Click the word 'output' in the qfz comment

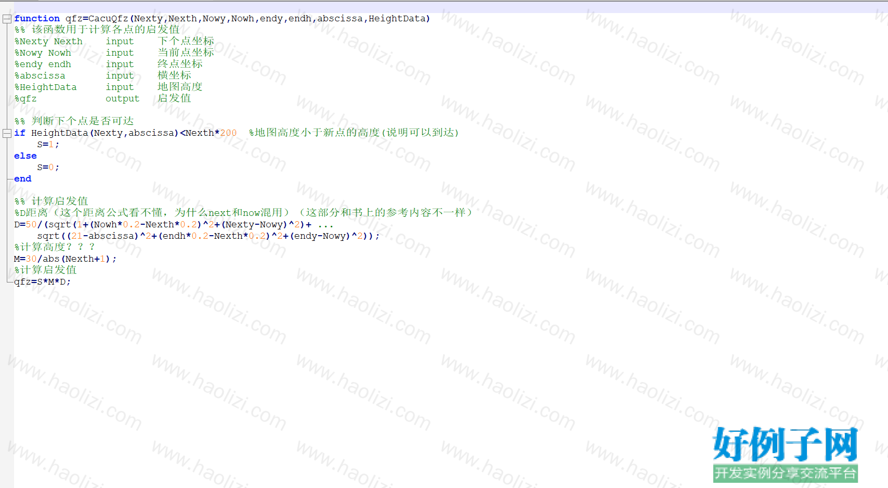pos(123,98)
